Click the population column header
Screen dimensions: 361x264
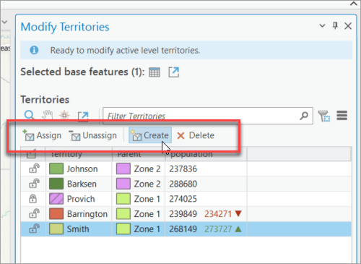pos(206,154)
